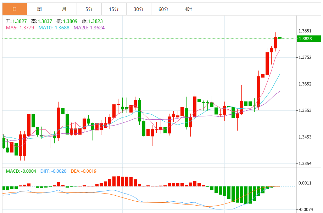Click the latest small green candlestick
This screenshot has width=323, height=213.
(280, 38)
